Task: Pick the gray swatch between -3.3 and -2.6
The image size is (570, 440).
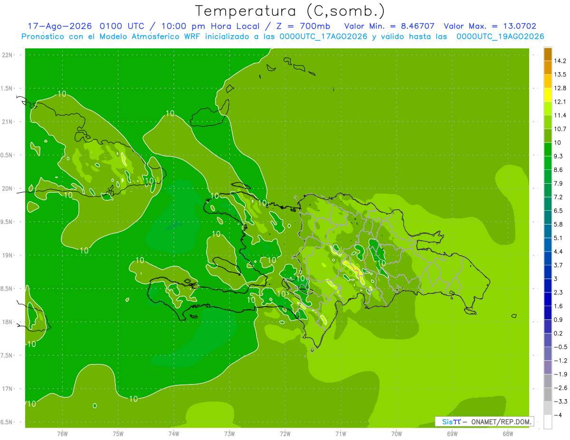Action: (x=548, y=394)
